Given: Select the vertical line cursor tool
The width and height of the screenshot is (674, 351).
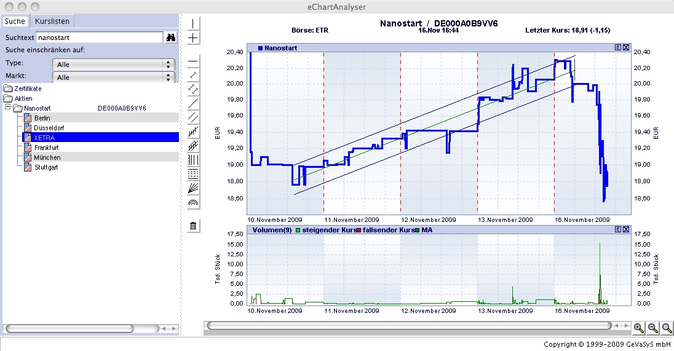Looking at the screenshot, I should tap(193, 23).
